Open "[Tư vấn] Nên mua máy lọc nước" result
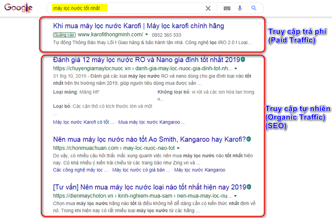The height and width of the screenshot is (218, 332). tap(149, 187)
